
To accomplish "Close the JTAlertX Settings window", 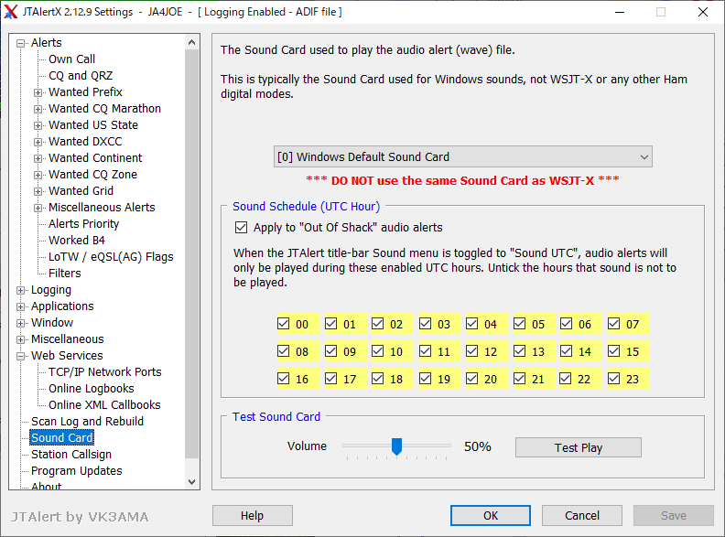I will [x=703, y=12].
